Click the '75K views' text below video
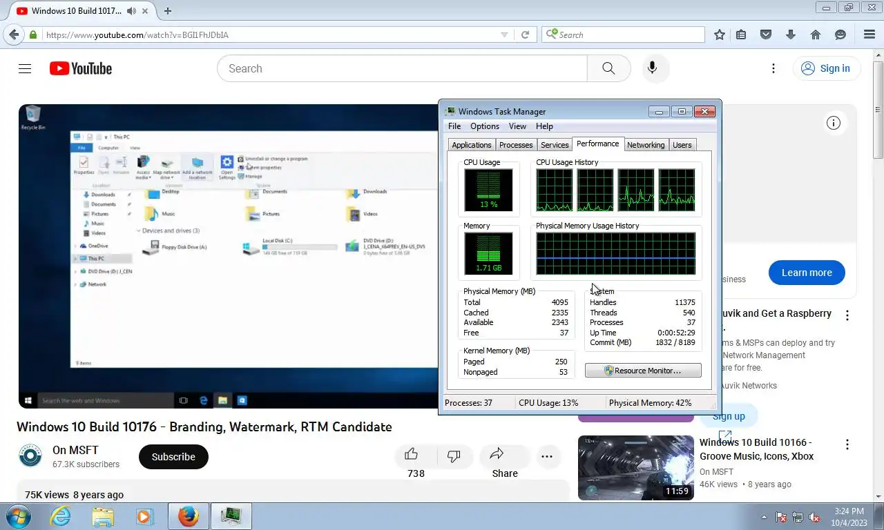Image resolution: width=884 pixels, height=530 pixels. point(47,495)
